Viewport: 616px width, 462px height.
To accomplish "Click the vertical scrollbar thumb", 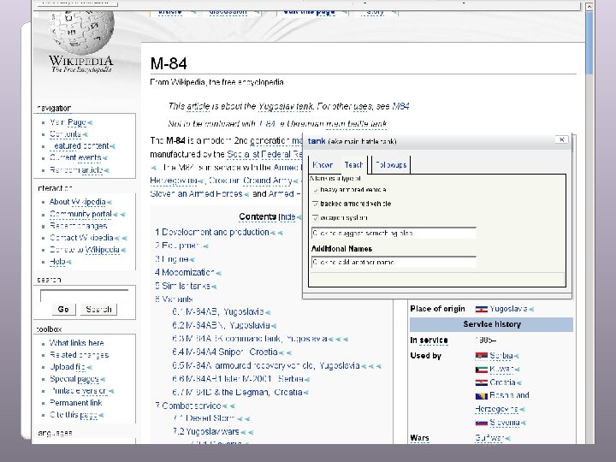I will click(x=589, y=43).
